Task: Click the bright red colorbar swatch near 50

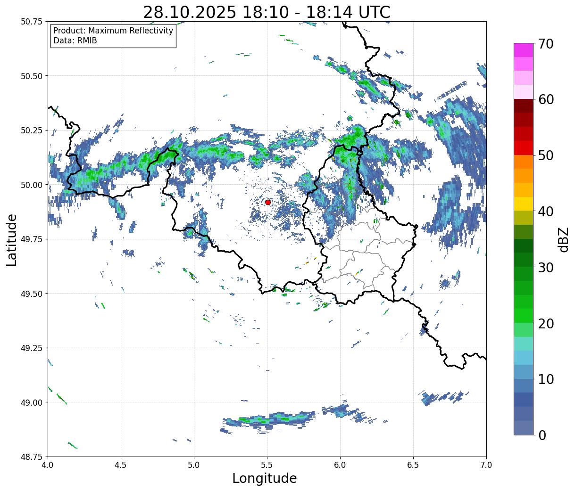Action: [x=523, y=147]
